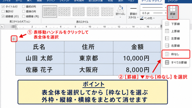Open the line style dropdown above 0.5 pt

click(x=166, y=7)
